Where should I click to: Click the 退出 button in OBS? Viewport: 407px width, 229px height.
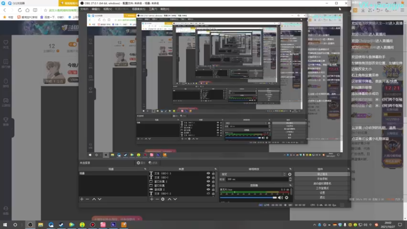[x=322, y=197]
